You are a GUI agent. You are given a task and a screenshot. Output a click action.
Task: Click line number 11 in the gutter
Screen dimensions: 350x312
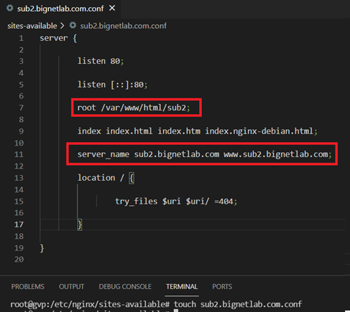pos(19,154)
